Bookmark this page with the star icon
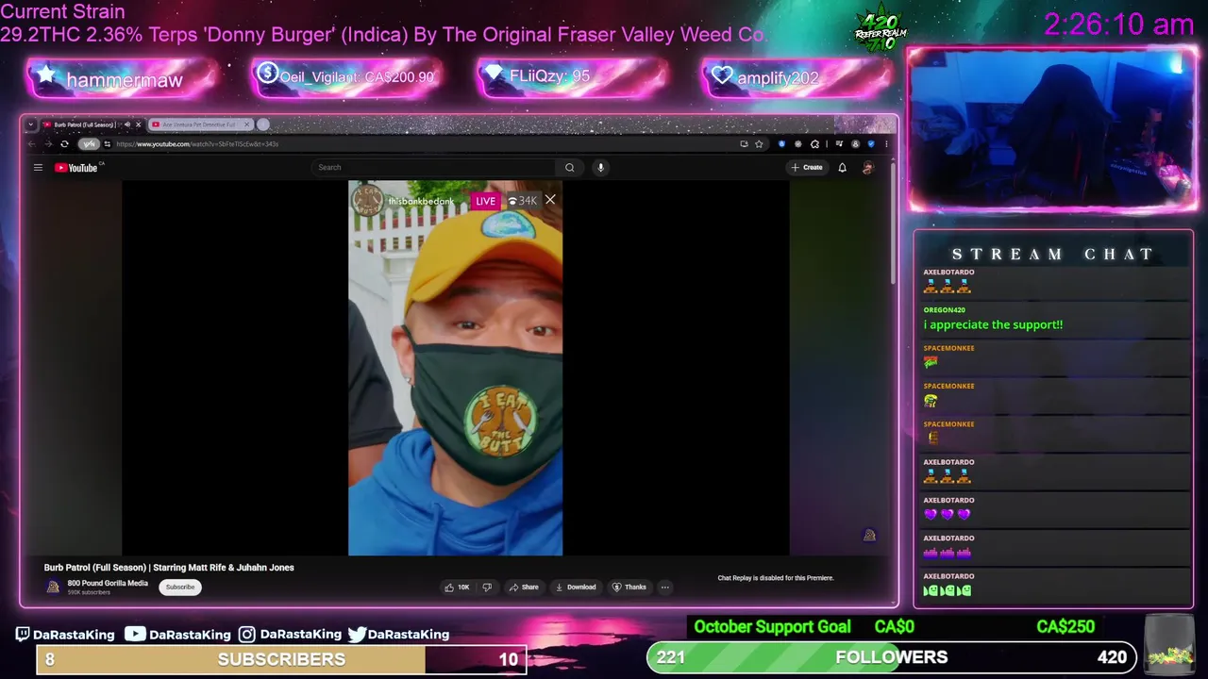This screenshot has height=679, width=1208. [759, 144]
